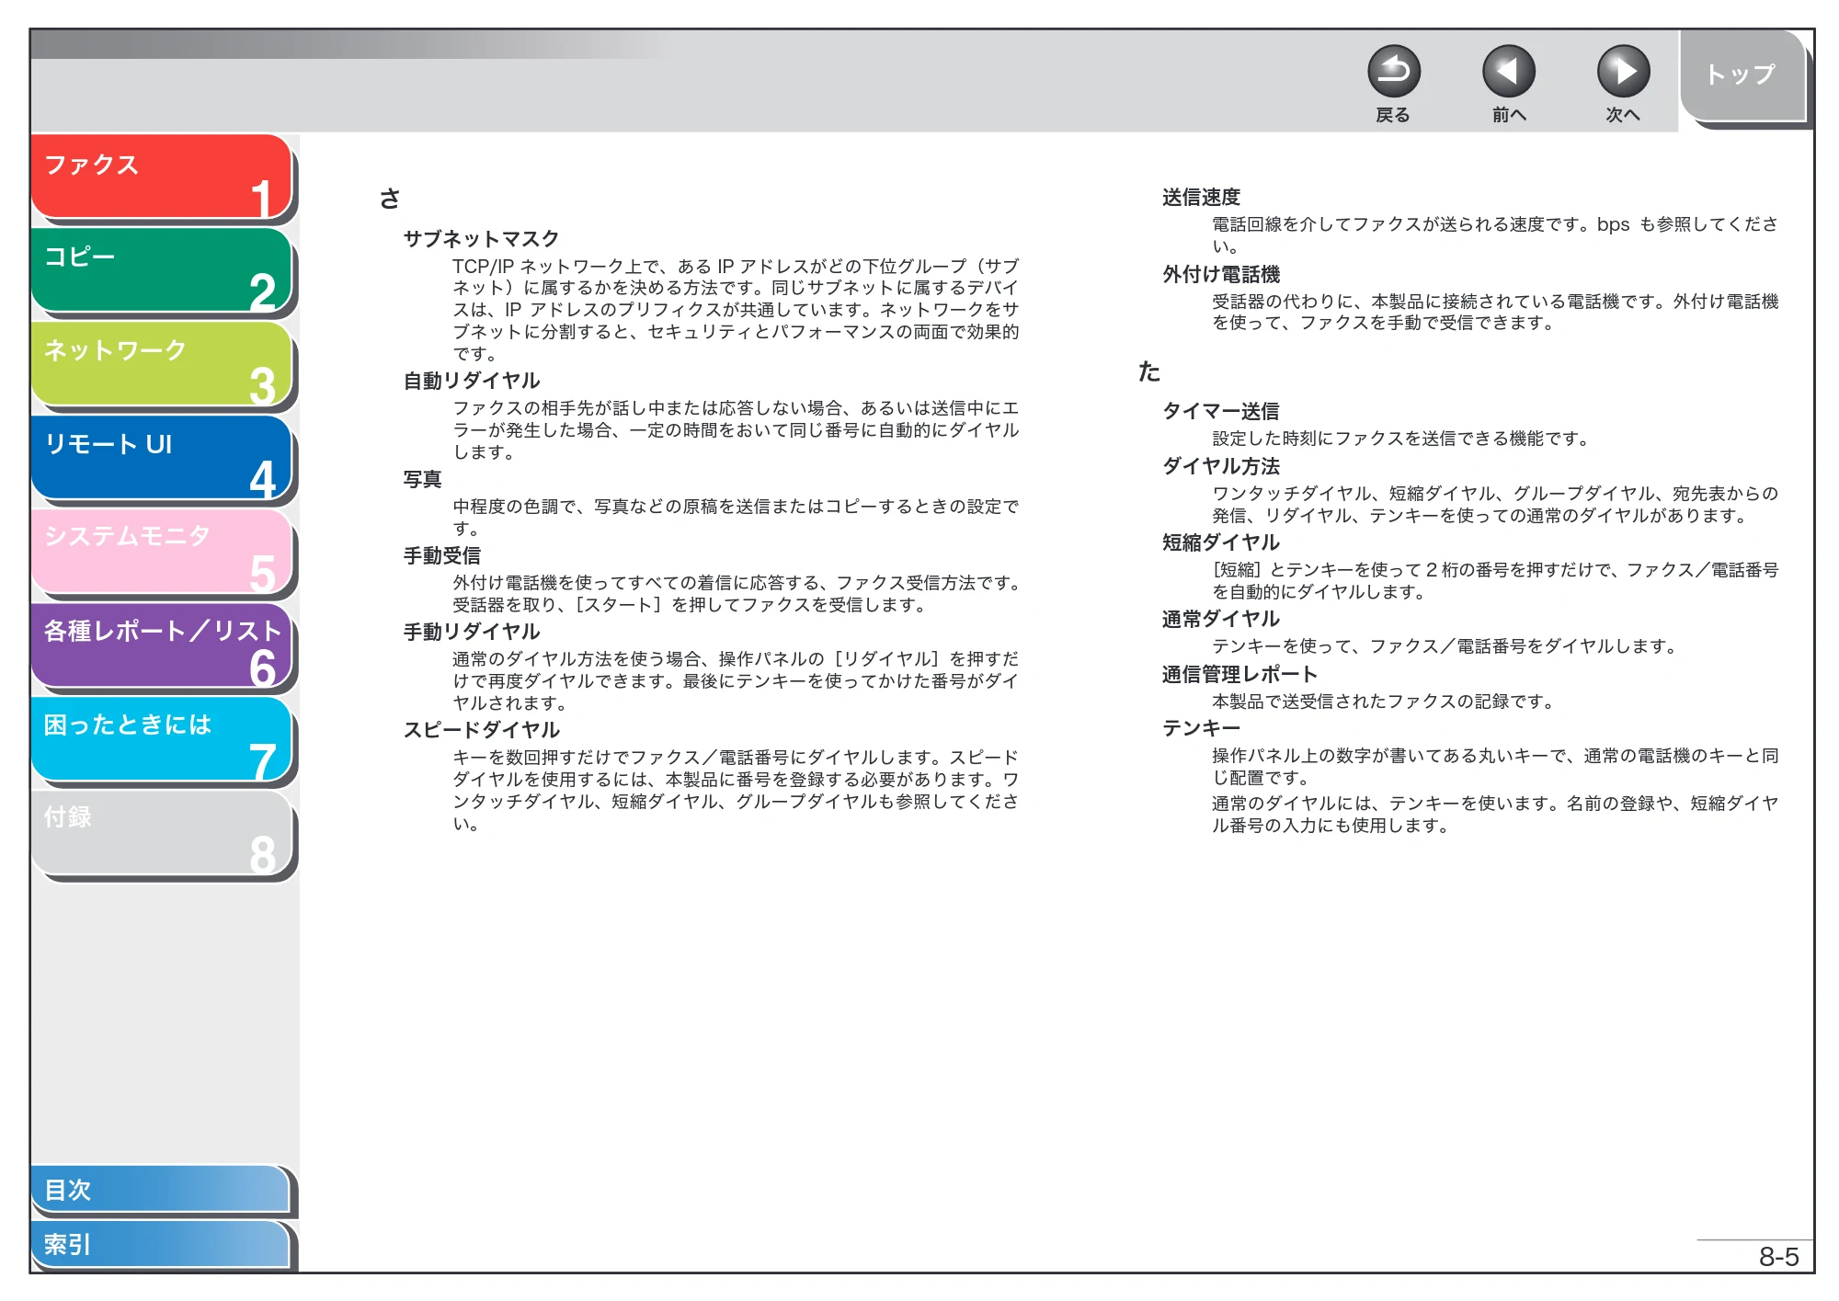1839x1301 pixels.
Task: Open the トップ tab
Action: (x=1742, y=75)
